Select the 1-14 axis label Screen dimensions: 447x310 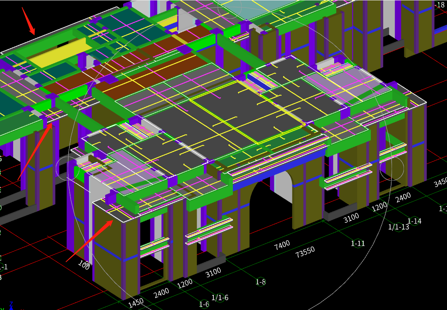pyautogui.click(x=414, y=221)
